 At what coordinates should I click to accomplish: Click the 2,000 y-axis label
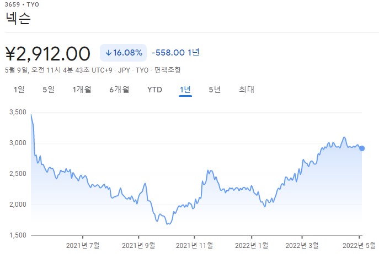[x=18, y=205]
